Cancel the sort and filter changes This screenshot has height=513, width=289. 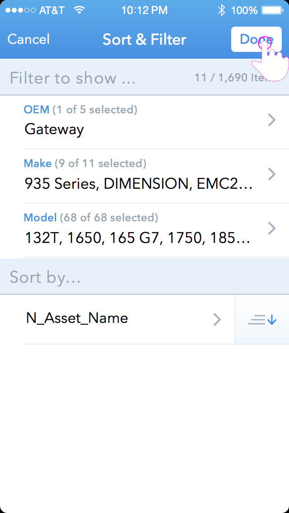click(x=28, y=39)
